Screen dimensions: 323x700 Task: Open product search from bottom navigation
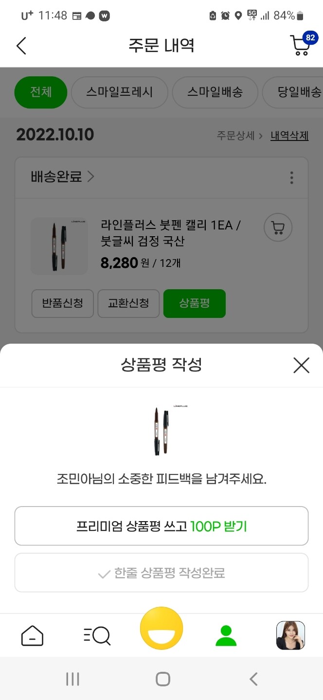[x=97, y=634]
